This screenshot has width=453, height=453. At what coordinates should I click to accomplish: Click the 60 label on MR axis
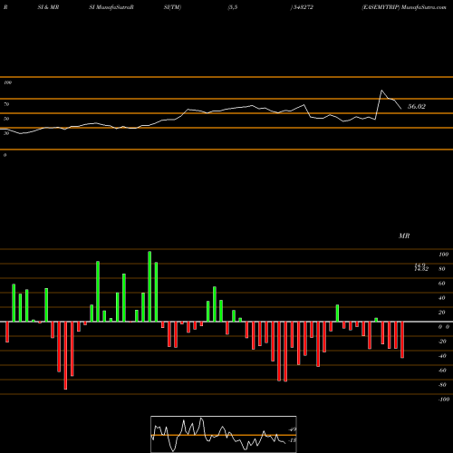click(442, 284)
